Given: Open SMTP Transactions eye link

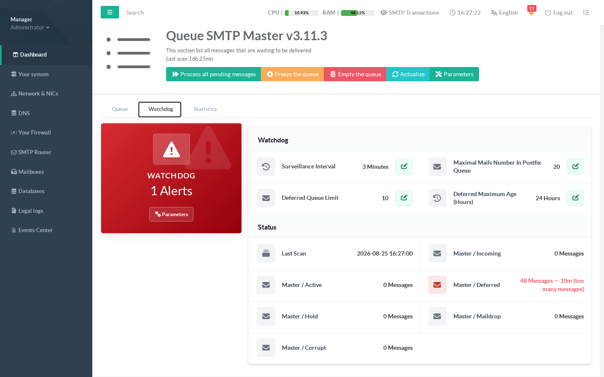Looking at the screenshot, I should pos(410,13).
